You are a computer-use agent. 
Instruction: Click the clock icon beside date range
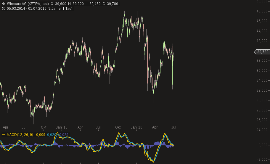click(x=4, y=9)
